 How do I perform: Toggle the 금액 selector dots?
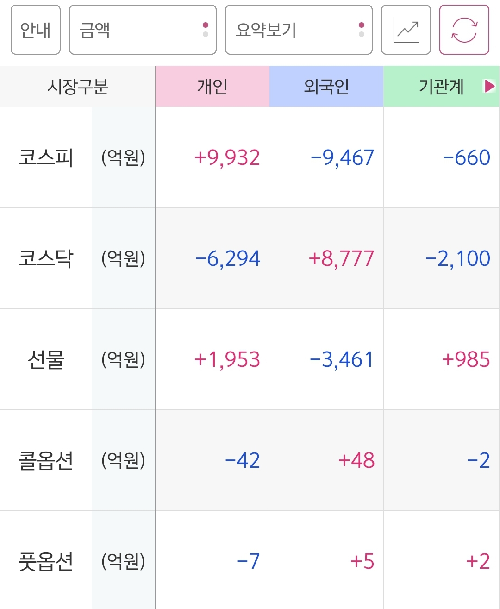coord(206,30)
